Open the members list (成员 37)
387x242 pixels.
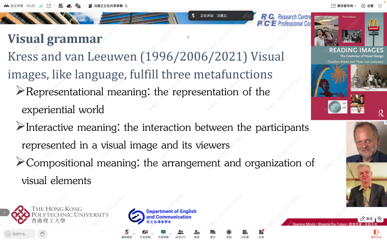(x=180, y=233)
